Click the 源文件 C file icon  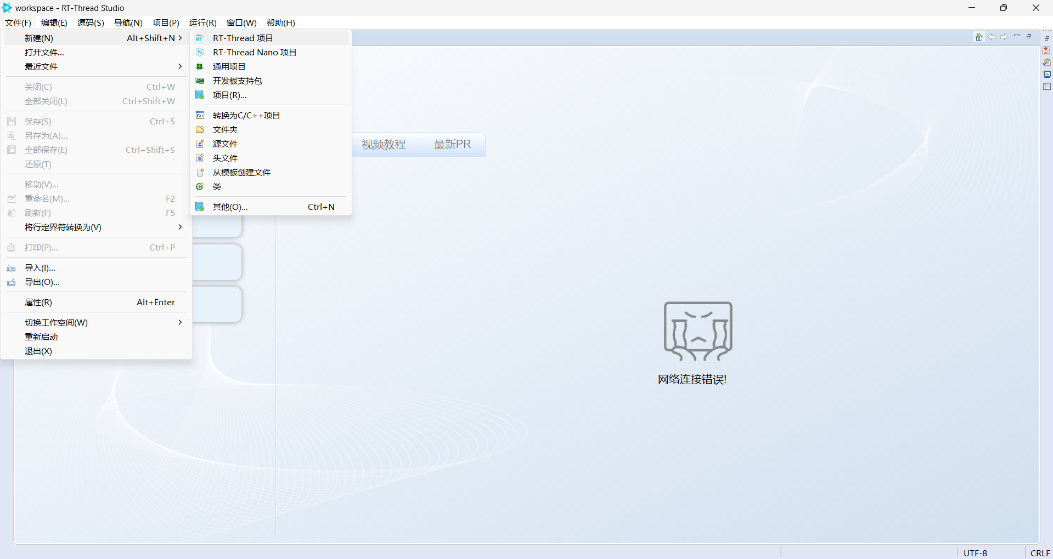point(200,144)
